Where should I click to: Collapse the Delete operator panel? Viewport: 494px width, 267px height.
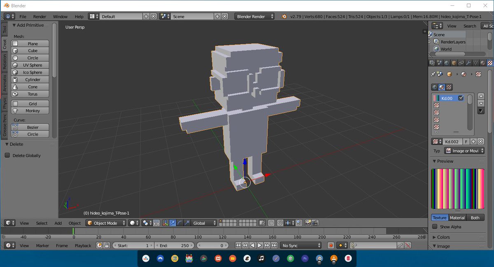coord(7,144)
